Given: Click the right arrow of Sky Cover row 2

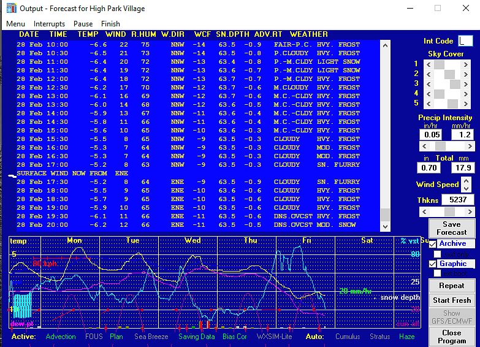Looking at the screenshot, I should click(x=466, y=74).
